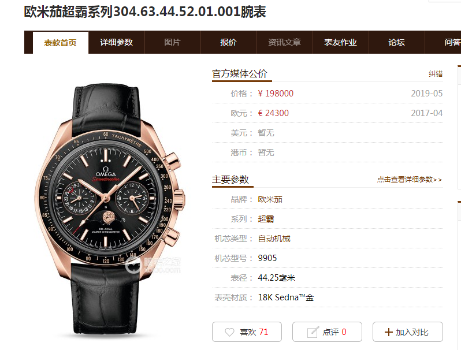461x350 pixels.
Task: Follow the 欧米茄 brand link
Action: (x=270, y=199)
